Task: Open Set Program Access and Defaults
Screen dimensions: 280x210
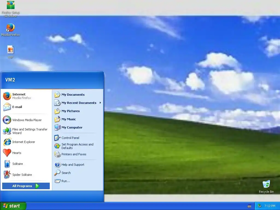Action: [x=78, y=146]
